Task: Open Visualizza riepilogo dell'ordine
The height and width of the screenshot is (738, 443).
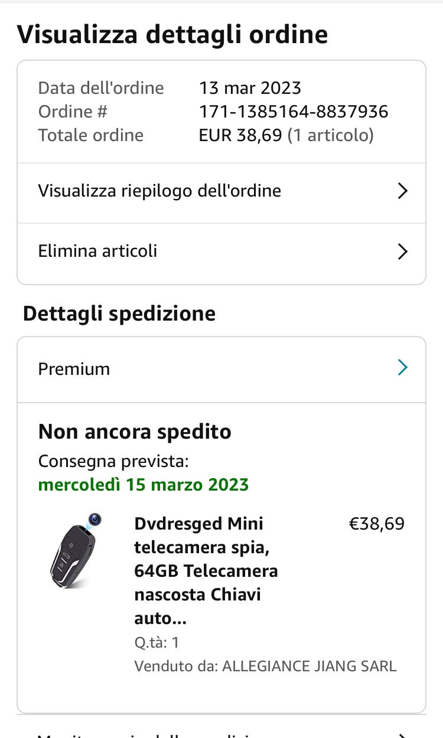Action: pyautogui.click(x=159, y=191)
